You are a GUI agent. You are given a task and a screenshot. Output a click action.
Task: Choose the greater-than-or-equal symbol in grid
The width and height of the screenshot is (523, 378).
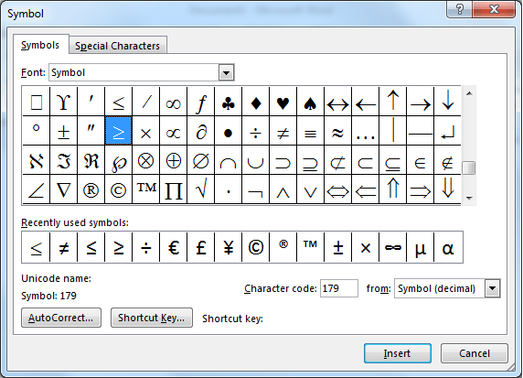(x=119, y=131)
